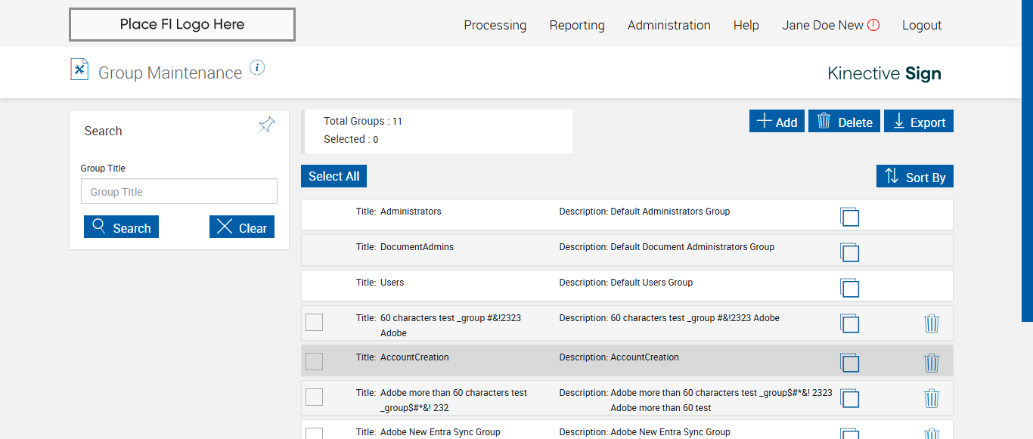Screen dimensions: 1033x439
Task: Click copy icon for Users group
Action: tap(849, 287)
